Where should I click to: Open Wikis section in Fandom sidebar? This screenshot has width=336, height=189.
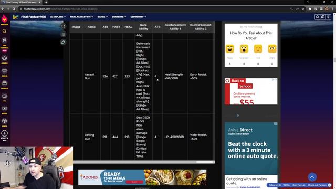(x=5, y=122)
